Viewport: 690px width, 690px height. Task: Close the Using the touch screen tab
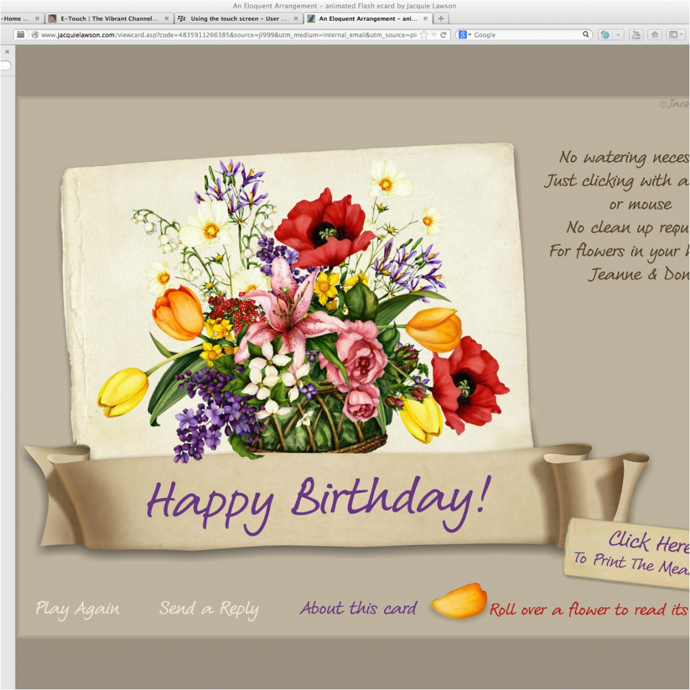pos(296,18)
